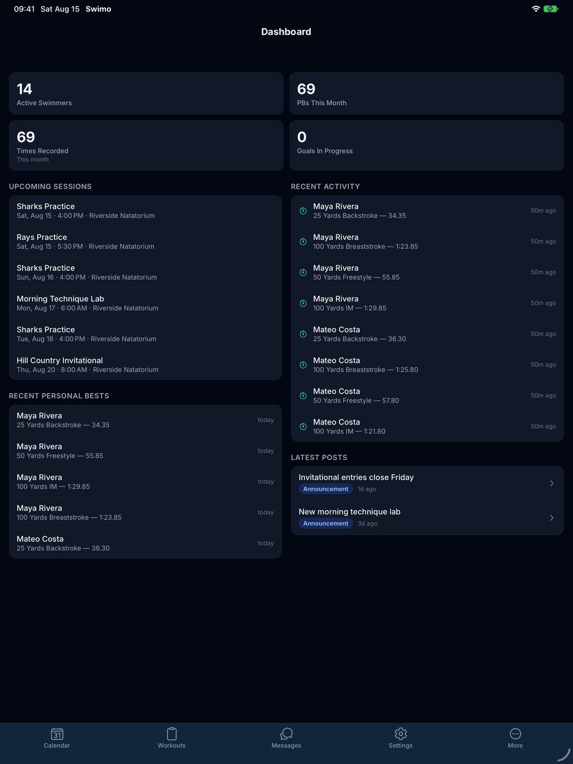Open the Active Swimmers stat card

pos(146,93)
